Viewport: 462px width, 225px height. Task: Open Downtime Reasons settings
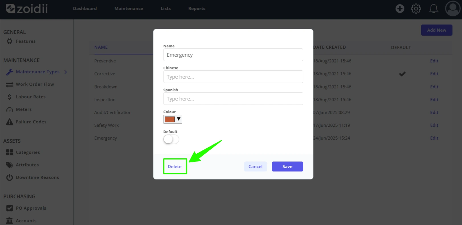pyautogui.click(x=37, y=177)
